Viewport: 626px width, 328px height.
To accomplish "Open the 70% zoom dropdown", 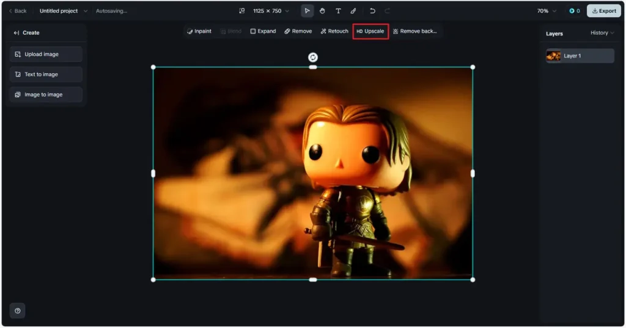I will pos(546,11).
